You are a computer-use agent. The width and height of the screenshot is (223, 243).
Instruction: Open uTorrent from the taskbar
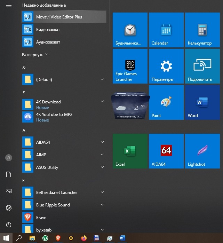[45, 238]
